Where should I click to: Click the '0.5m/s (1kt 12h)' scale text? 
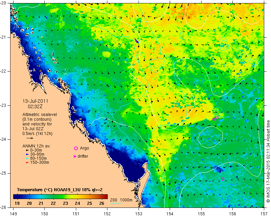37,134
